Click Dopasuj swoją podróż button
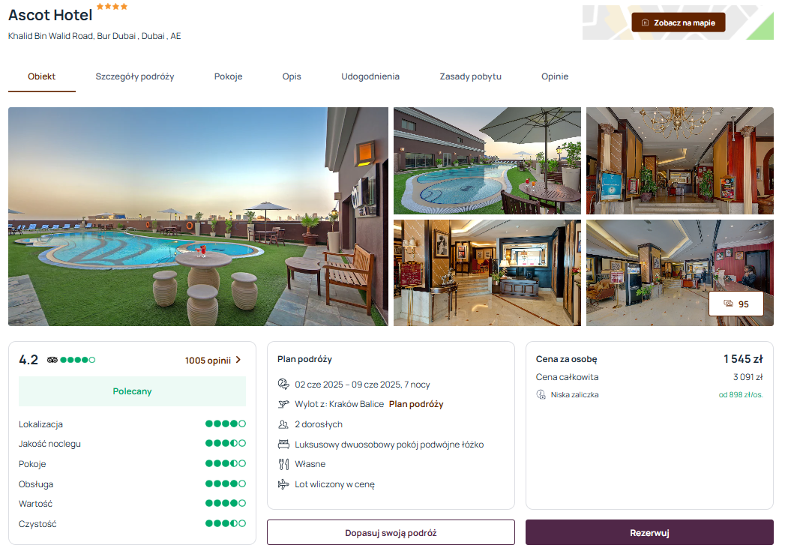The height and width of the screenshot is (551, 785). (x=391, y=532)
